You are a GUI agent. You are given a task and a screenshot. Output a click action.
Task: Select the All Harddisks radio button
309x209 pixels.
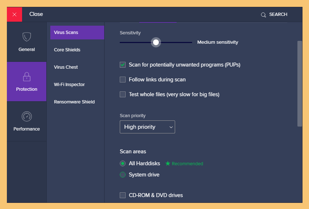click(123, 163)
